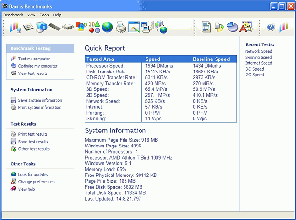Viewport: 296px width, 220px height.
Task: Run the processor chip benchmark icon
Action: tap(28, 27)
